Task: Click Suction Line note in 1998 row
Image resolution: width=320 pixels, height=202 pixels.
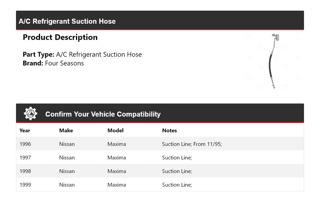Action: pyautogui.click(x=177, y=171)
